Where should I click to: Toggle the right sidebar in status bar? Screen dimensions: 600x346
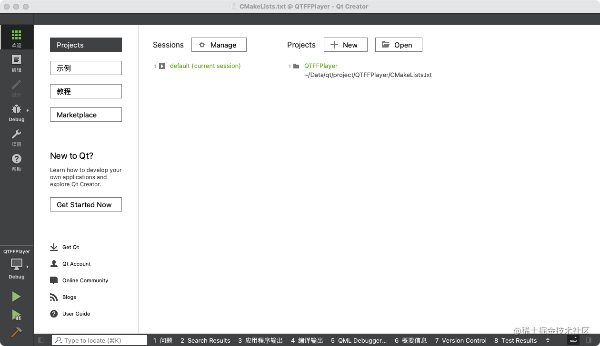click(589, 340)
